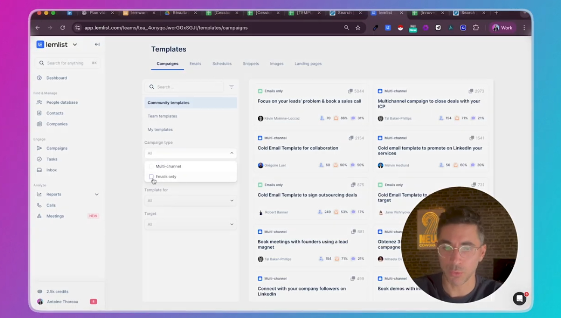Click the open-rate icon beside 86%

click(x=336, y=118)
